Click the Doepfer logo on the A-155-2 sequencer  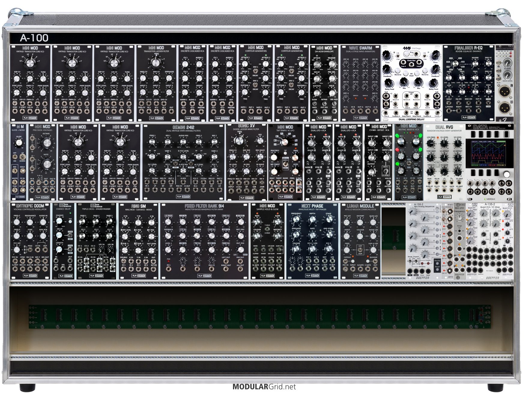(x=422, y=278)
